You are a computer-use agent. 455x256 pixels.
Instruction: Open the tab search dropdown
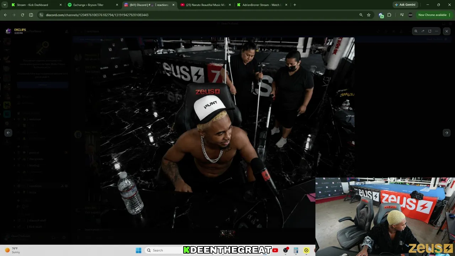(x=5, y=5)
